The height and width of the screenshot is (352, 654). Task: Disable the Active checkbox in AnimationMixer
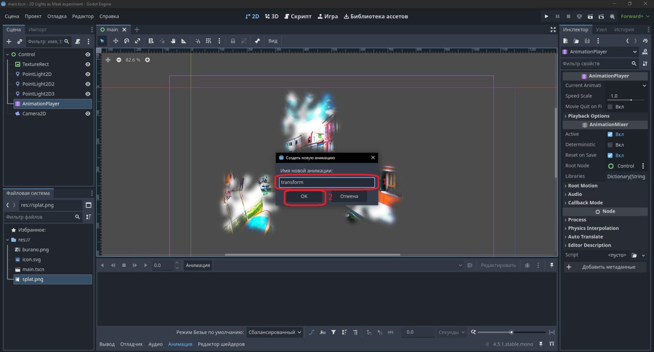coord(610,134)
